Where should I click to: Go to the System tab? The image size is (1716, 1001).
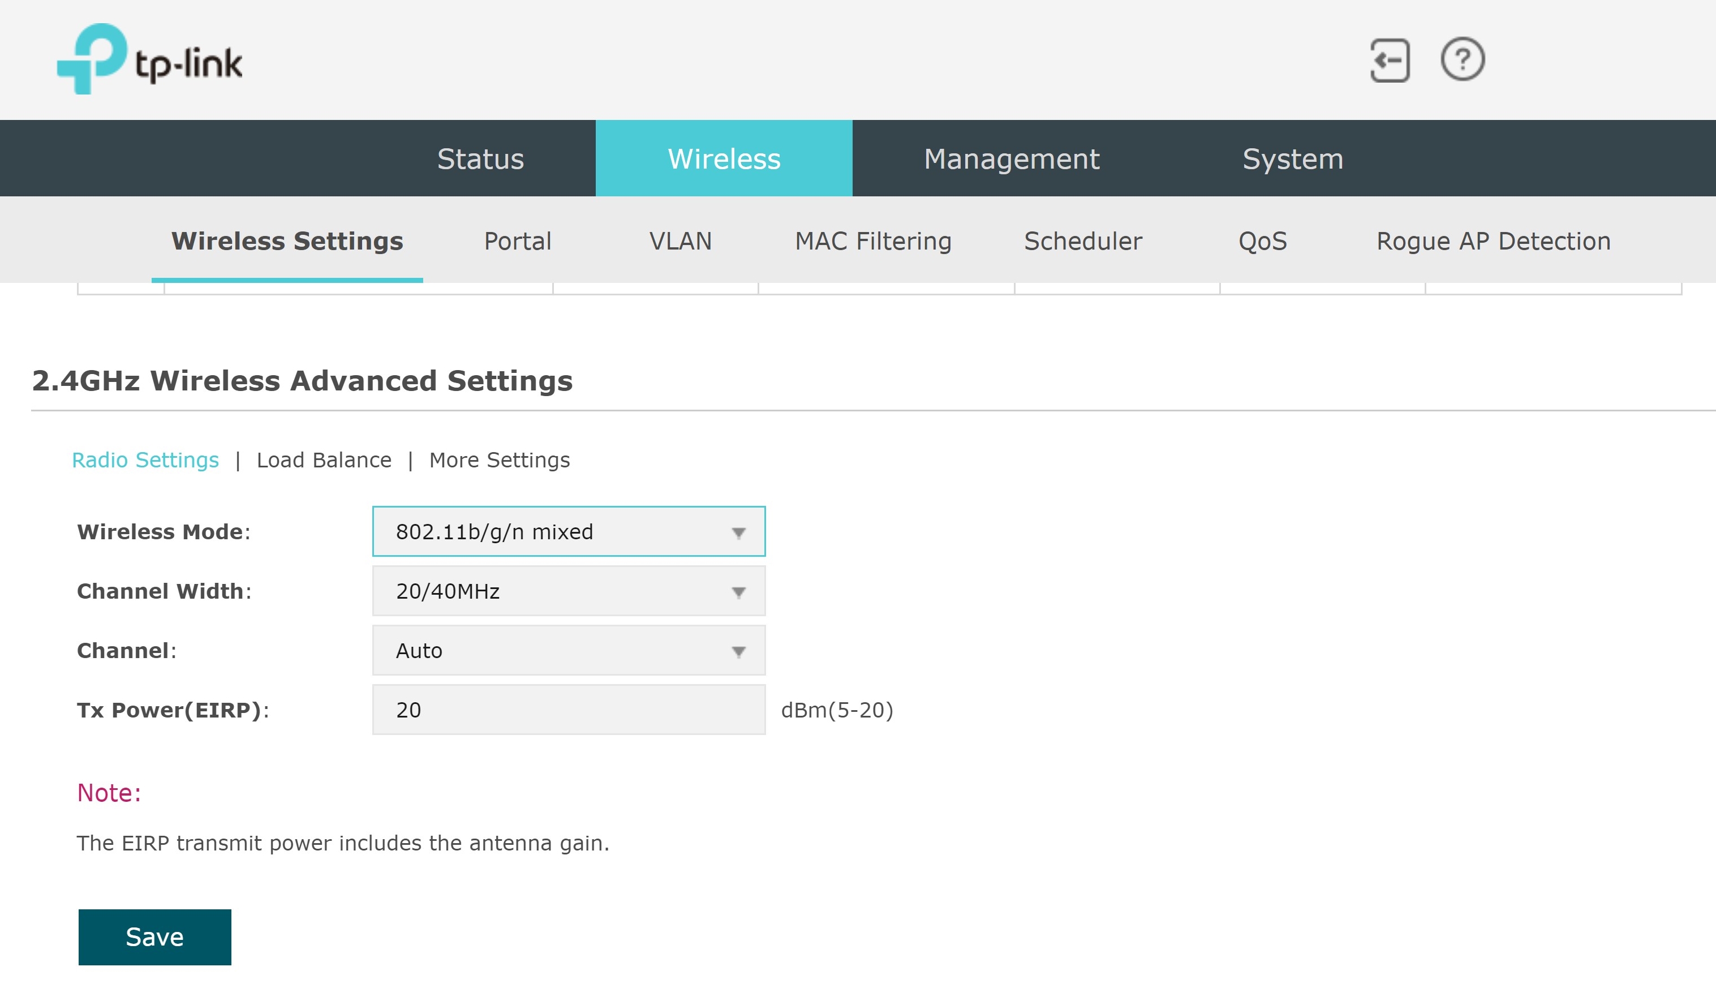[1292, 158]
